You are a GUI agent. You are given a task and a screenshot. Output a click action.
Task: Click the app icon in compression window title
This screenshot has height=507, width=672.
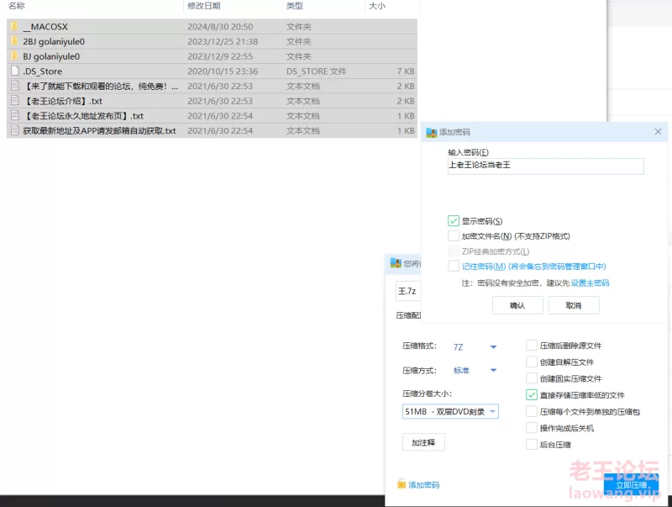pos(396,262)
